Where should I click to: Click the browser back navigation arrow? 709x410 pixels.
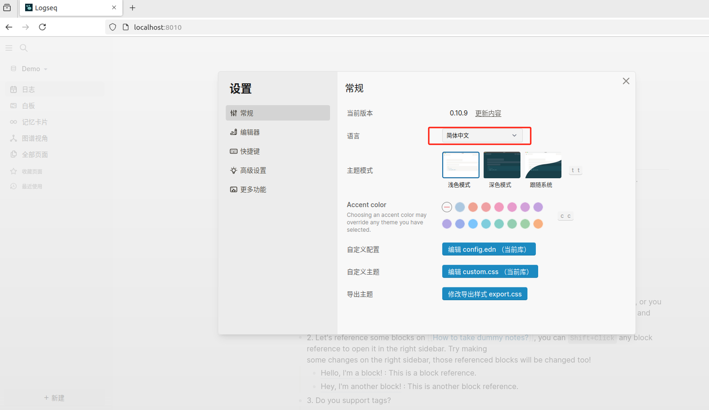[8, 27]
